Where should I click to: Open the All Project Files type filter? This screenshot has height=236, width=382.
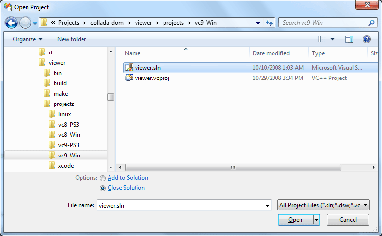pos(323,205)
